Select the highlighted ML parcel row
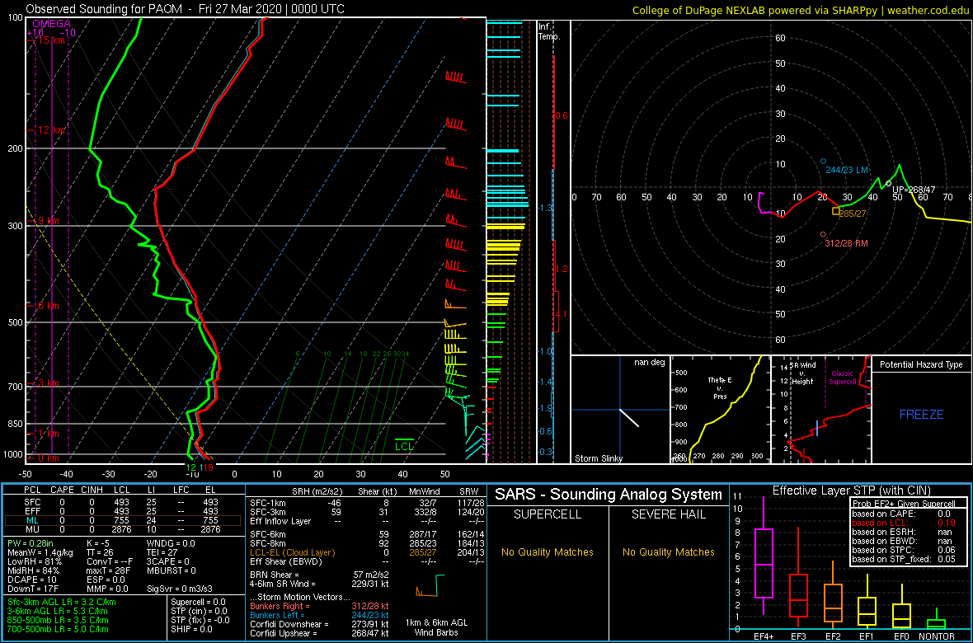The height and width of the screenshot is (643, 973). click(x=123, y=520)
